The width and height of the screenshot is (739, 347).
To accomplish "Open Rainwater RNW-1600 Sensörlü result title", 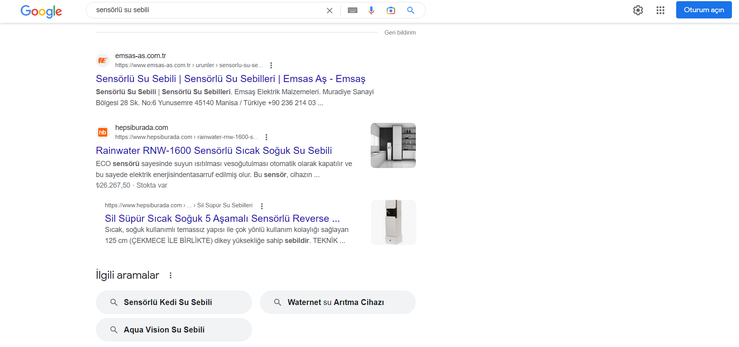I will pyautogui.click(x=214, y=151).
